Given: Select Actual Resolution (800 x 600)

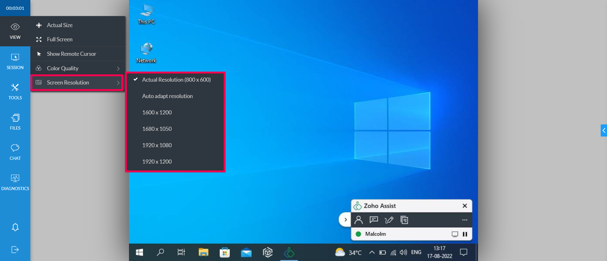Looking at the screenshot, I should [x=175, y=80].
